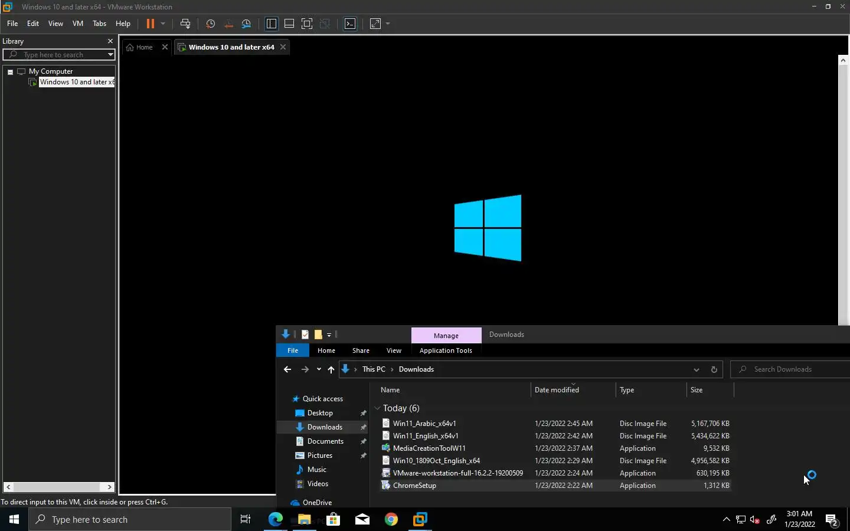Open the VM menu
Image resolution: width=850 pixels, height=531 pixels.
pyautogui.click(x=78, y=24)
